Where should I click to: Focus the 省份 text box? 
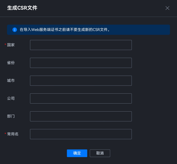tap(81, 63)
